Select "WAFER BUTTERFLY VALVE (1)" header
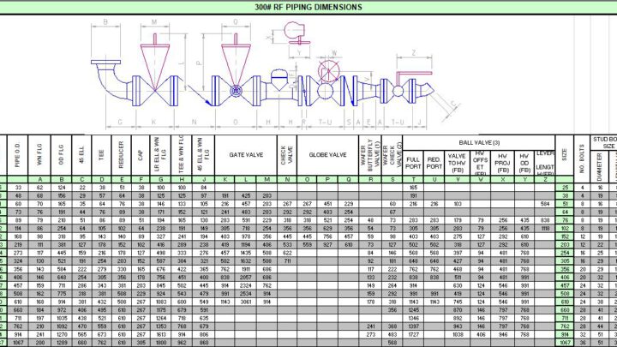617x347 pixels. [x=370, y=155]
